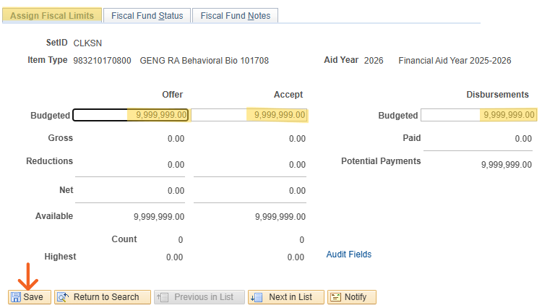Click the Disbursements Paid amount
This screenshot has height=308, width=542.
[522, 139]
